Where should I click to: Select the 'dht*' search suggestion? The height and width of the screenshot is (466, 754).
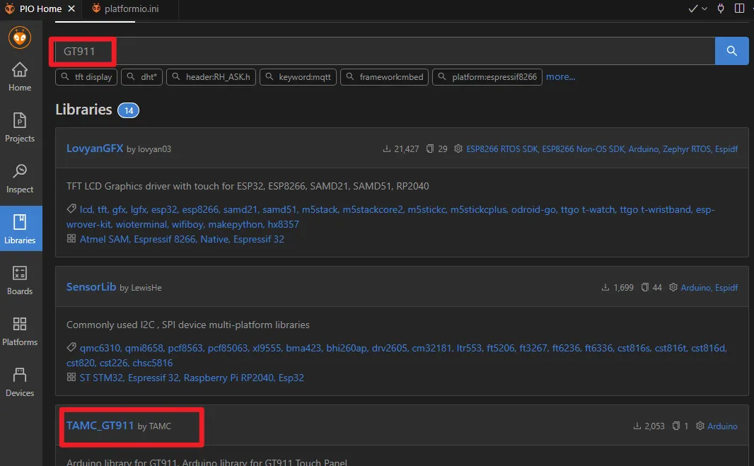point(142,77)
